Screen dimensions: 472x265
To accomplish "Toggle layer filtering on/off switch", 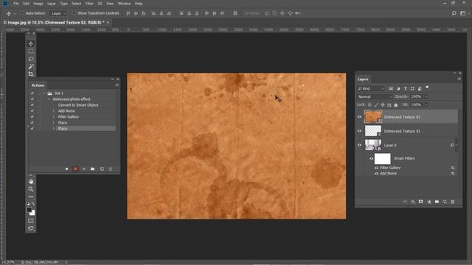I will [x=427, y=88].
